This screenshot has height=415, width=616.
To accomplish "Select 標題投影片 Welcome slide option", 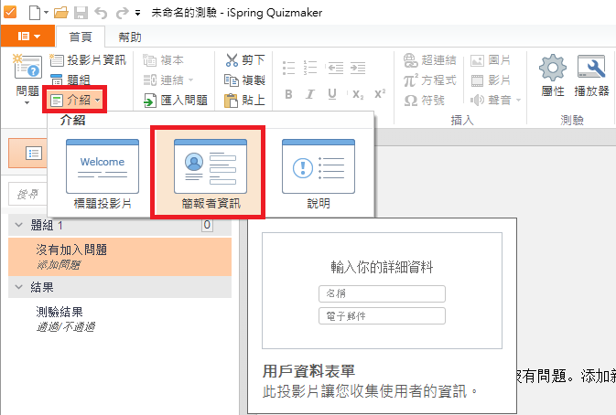I will pos(103,174).
